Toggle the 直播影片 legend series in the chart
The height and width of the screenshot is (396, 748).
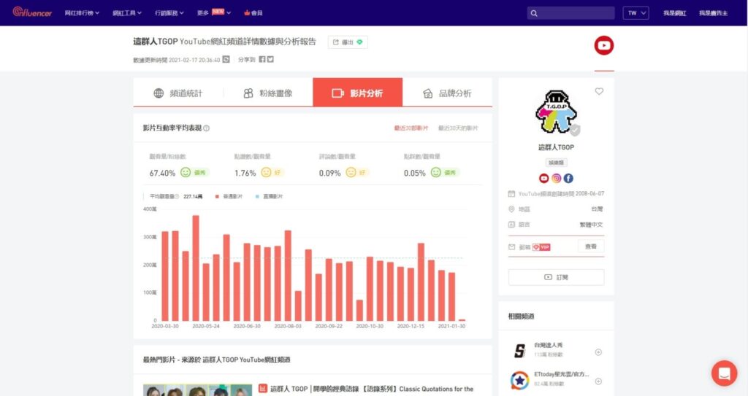269,196
